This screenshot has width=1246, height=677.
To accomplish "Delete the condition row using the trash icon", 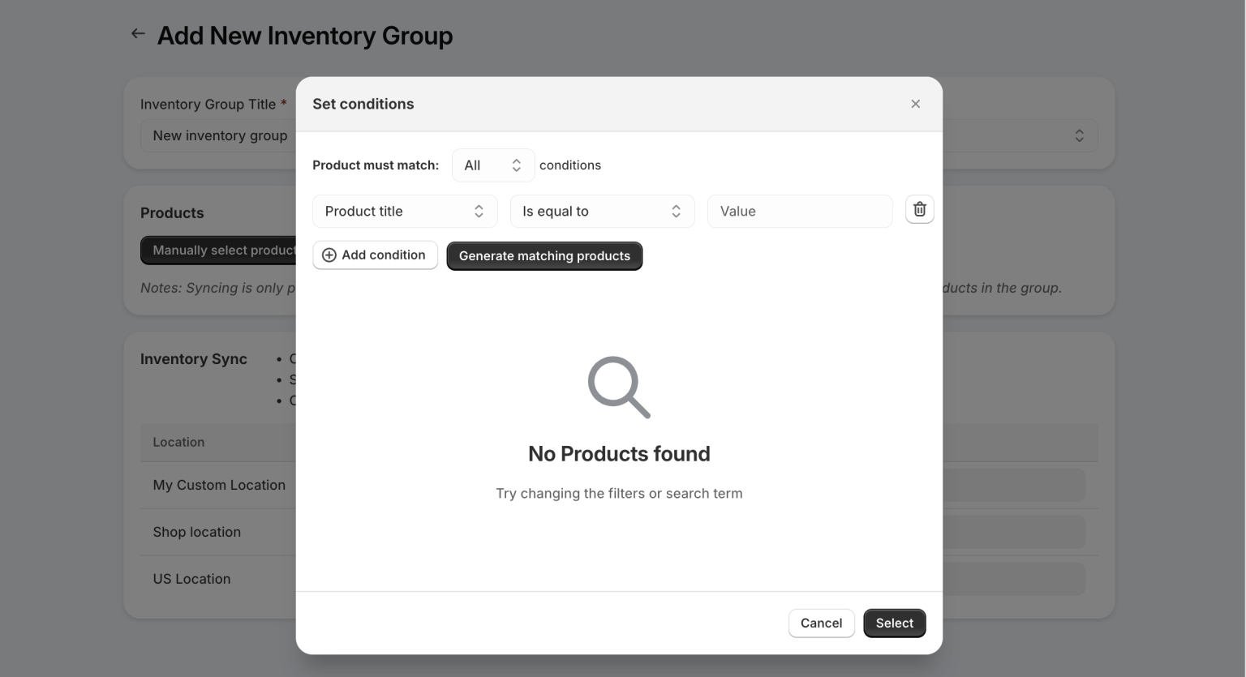I will tap(919, 209).
